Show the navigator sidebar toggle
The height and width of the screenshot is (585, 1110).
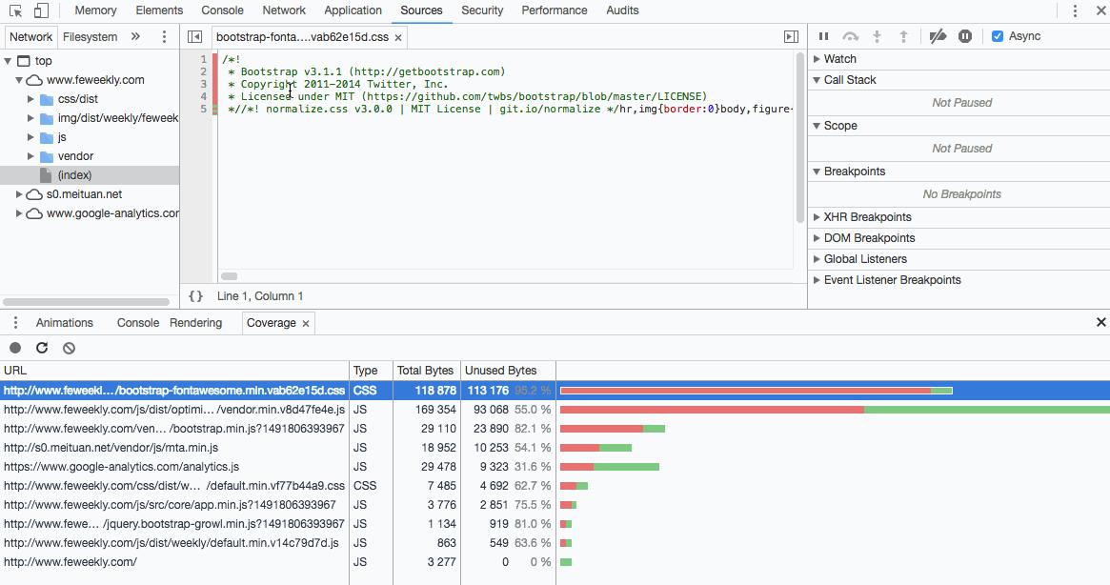coord(194,36)
